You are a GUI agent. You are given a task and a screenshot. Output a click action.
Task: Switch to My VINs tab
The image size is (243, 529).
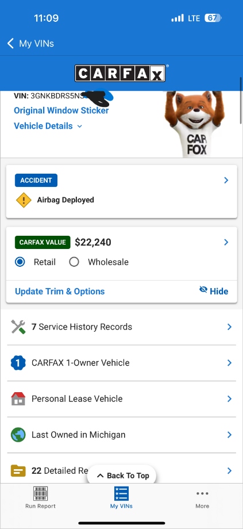121,497
